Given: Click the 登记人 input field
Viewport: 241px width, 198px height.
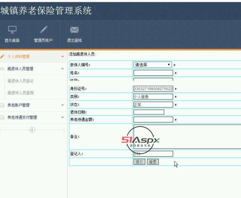Looking at the screenshot, I should pos(153,154).
